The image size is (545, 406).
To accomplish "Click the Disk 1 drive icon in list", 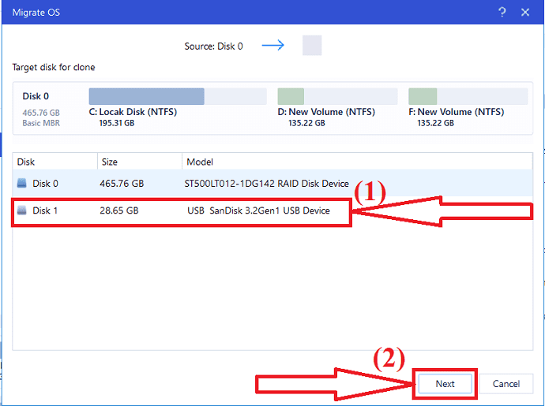I will click(22, 210).
